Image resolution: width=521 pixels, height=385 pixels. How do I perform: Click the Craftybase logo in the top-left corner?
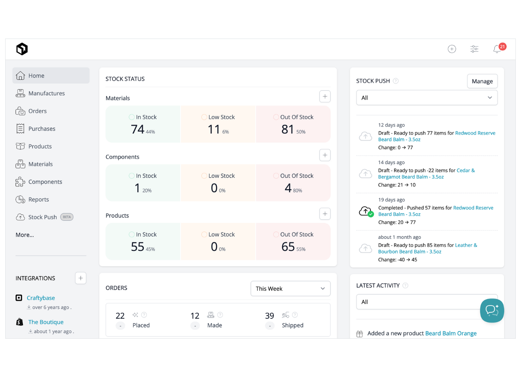(x=21, y=49)
